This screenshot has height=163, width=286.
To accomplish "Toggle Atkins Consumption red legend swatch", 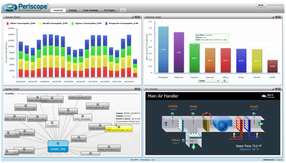I will click(x=8, y=24).
